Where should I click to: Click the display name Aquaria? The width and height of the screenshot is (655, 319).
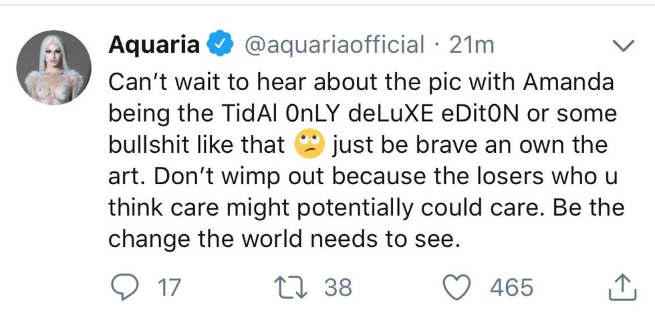[154, 45]
